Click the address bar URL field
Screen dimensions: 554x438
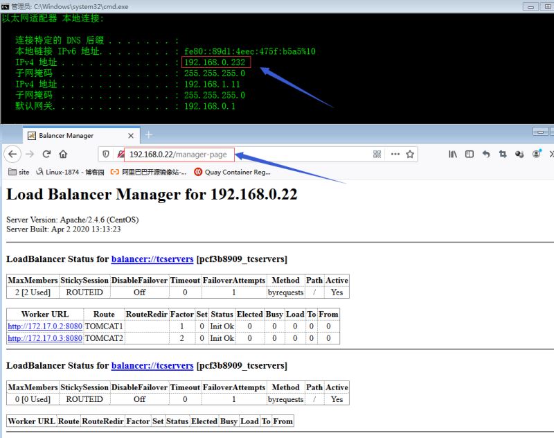click(277, 154)
